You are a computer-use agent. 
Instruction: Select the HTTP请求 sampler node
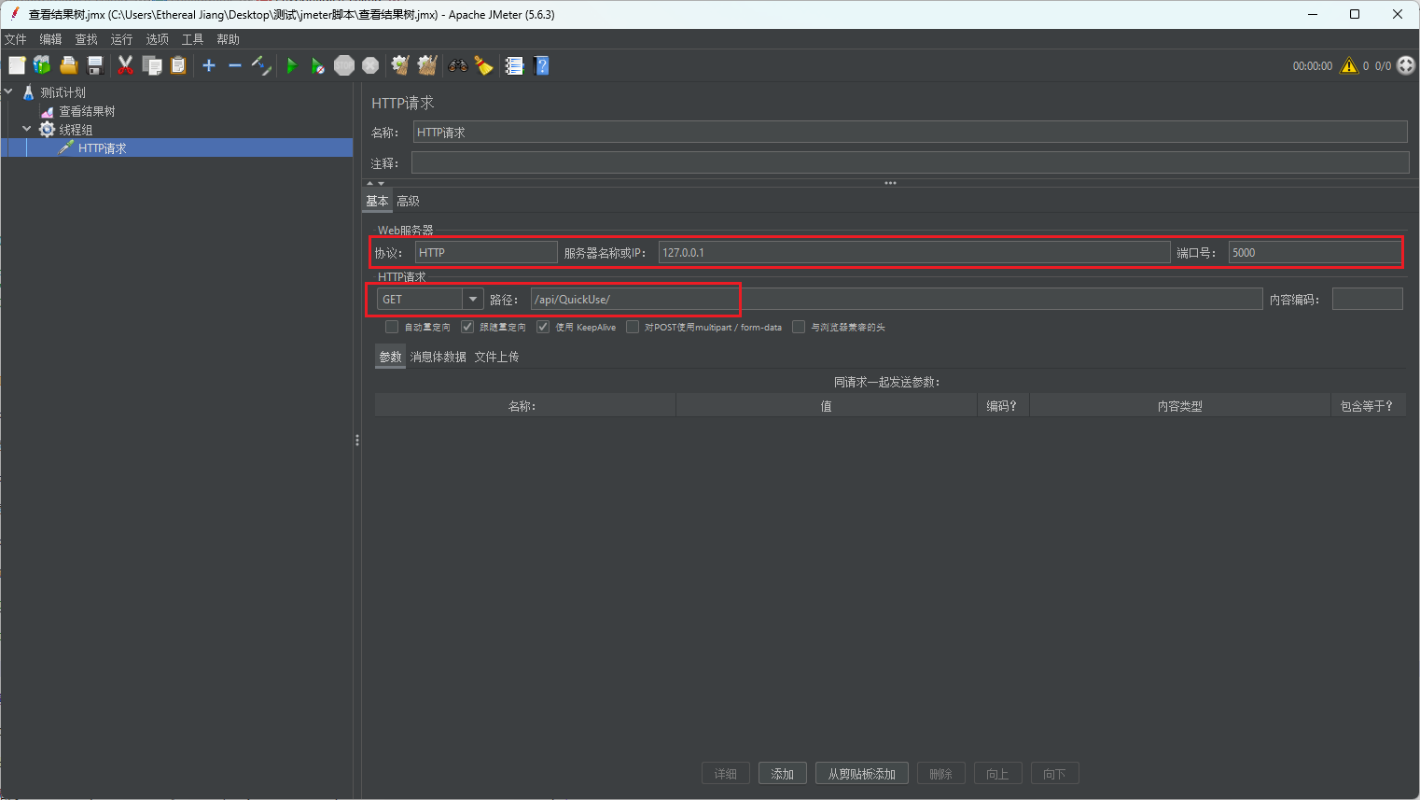[102, 148]
